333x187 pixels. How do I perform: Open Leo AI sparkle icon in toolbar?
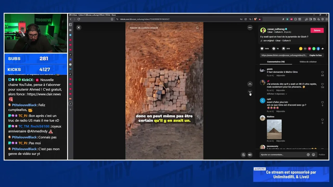coord(318,19)
